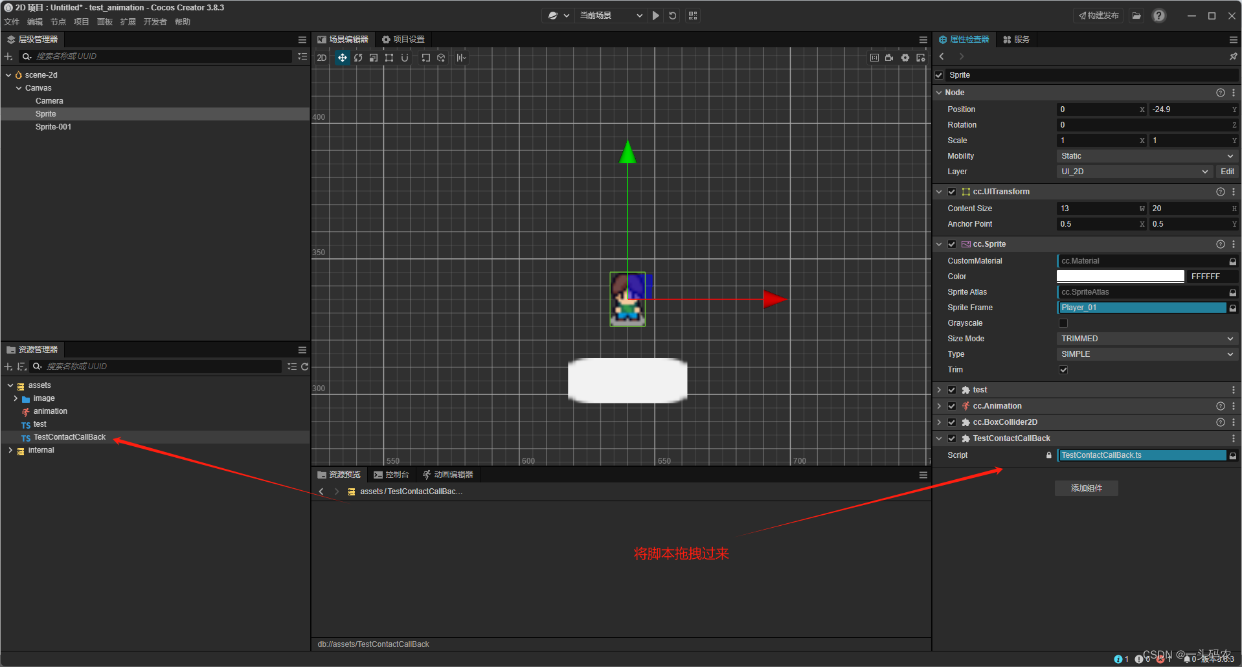The image size is (1242, 667).
Task: Open the Size Mode dropdown
Action: point(1147,339)
